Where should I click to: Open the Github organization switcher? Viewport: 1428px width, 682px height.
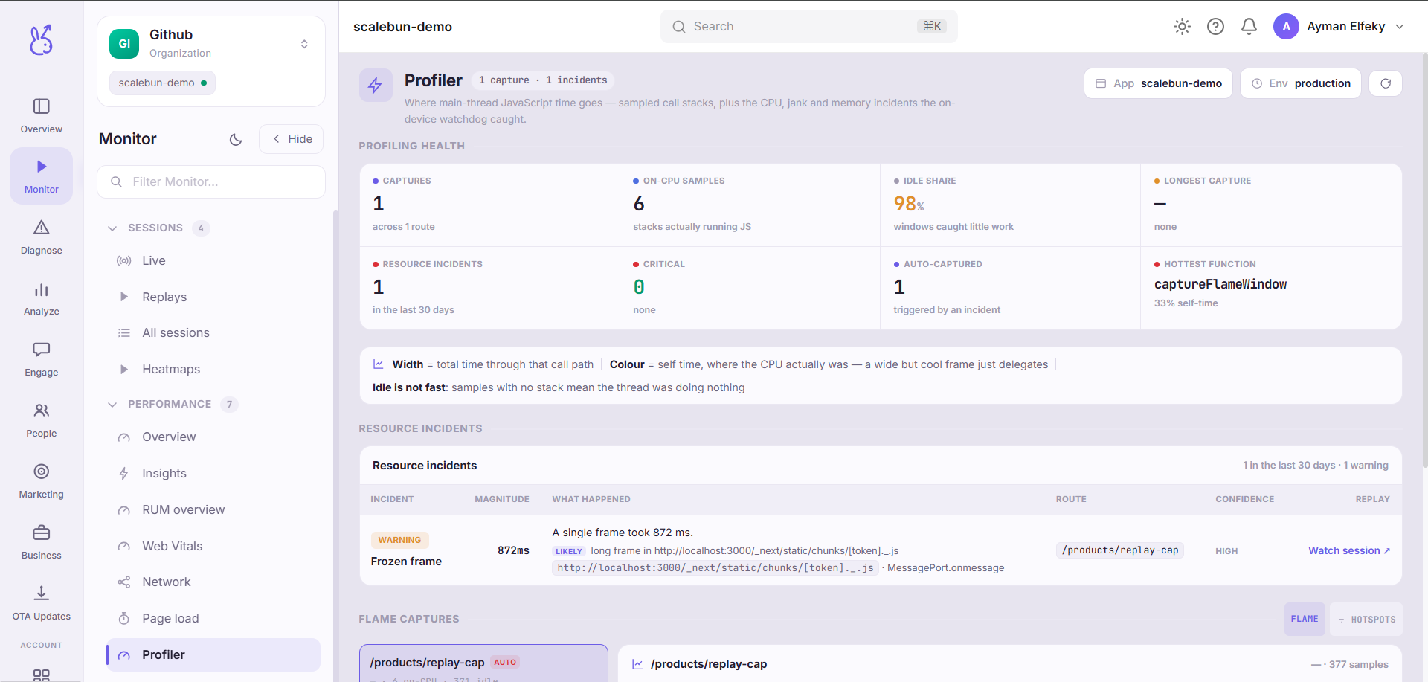click(x=211, y=44)
